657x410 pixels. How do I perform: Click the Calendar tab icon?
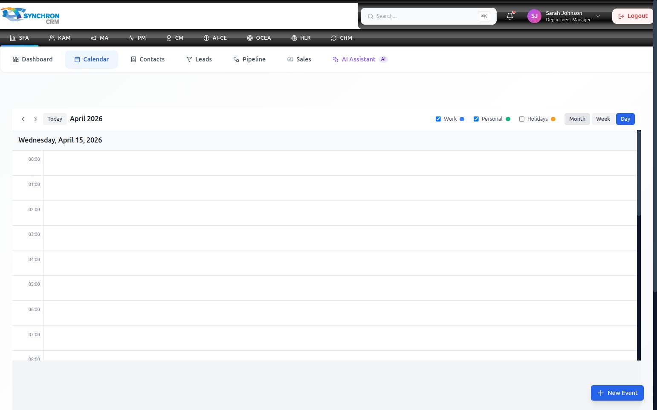[x=77, y=59]
